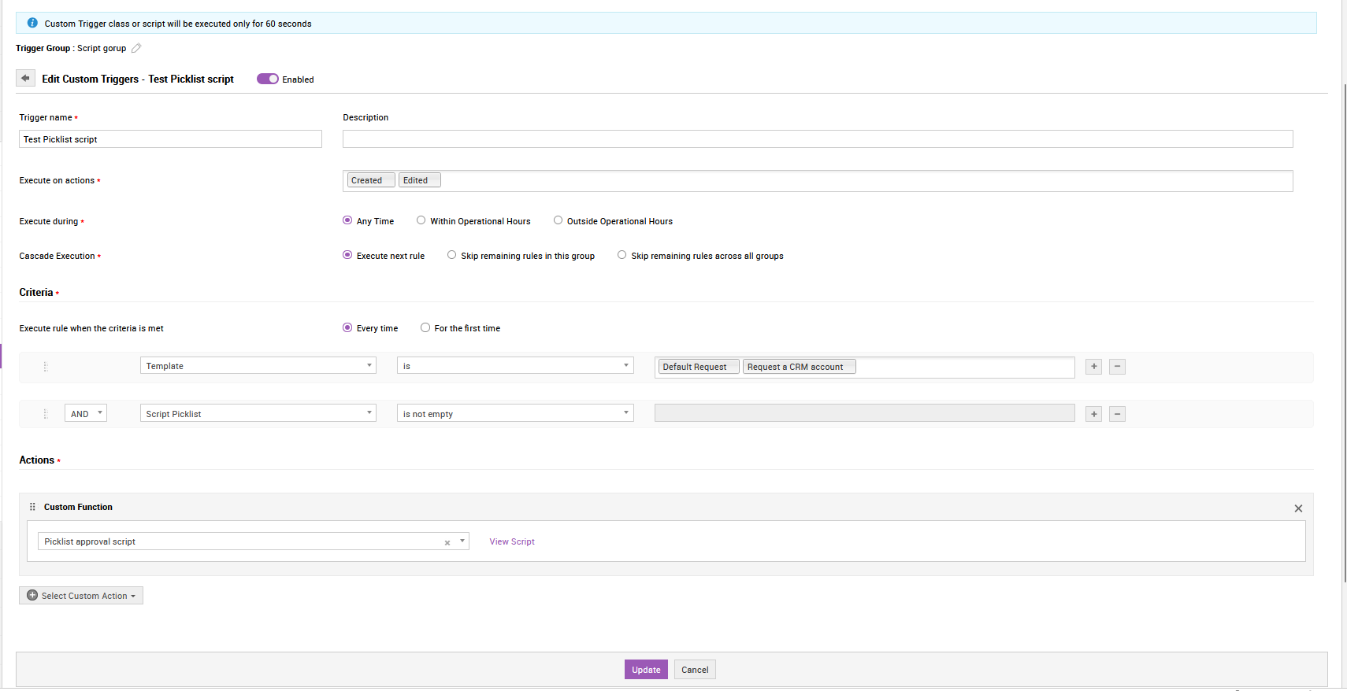Click into the Description text field

coord(817,139)
